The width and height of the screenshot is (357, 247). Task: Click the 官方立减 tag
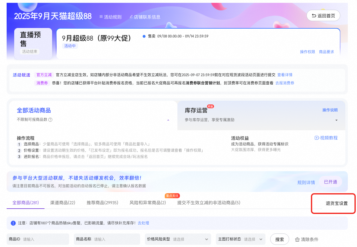pyautogui.click(x=44, y=75)
